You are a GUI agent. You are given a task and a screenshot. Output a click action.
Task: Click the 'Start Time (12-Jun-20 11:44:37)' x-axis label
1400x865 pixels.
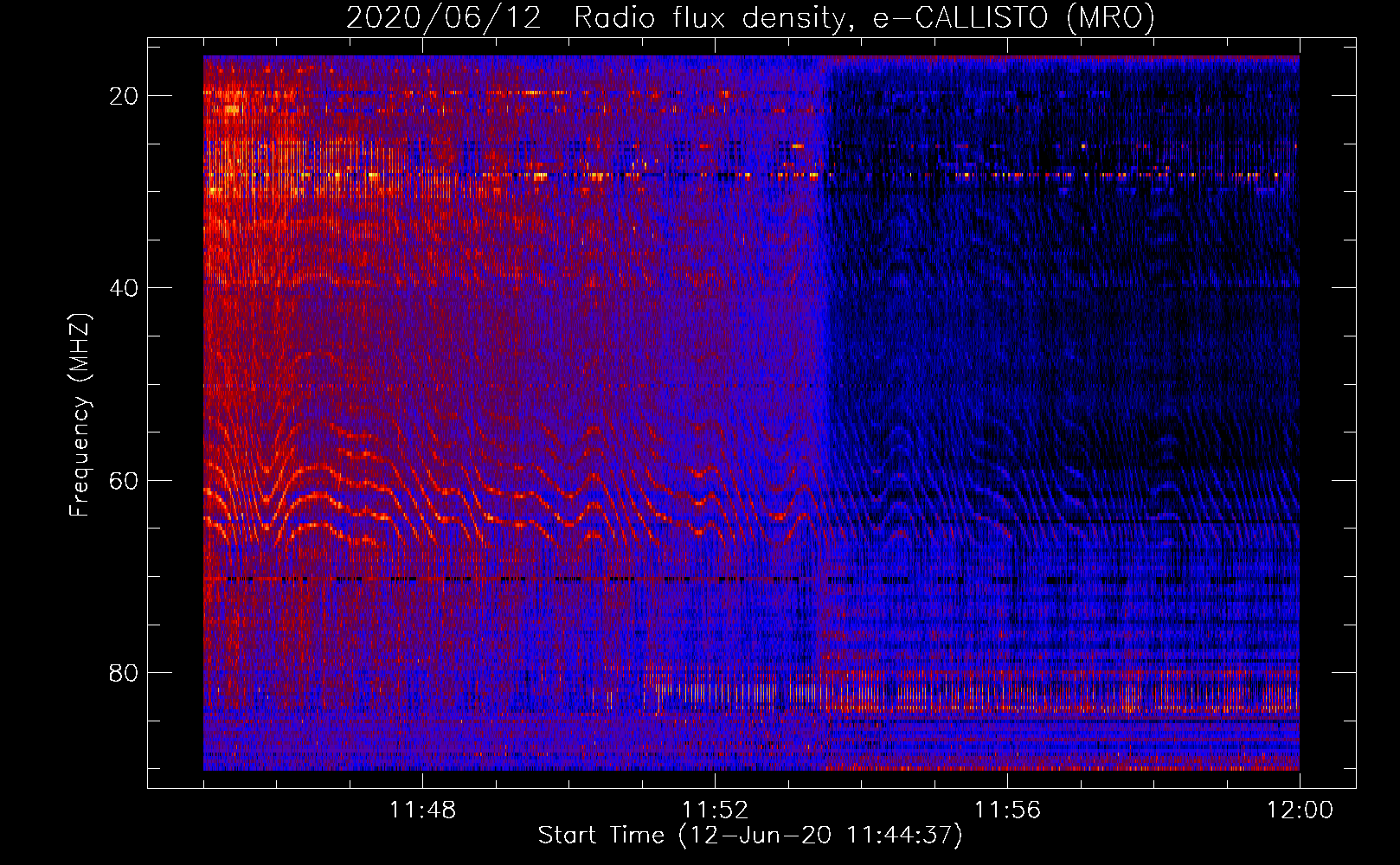(x=750, y=836)
